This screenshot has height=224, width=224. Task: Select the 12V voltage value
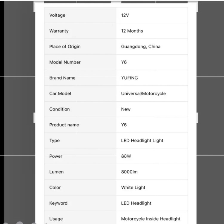125,15
